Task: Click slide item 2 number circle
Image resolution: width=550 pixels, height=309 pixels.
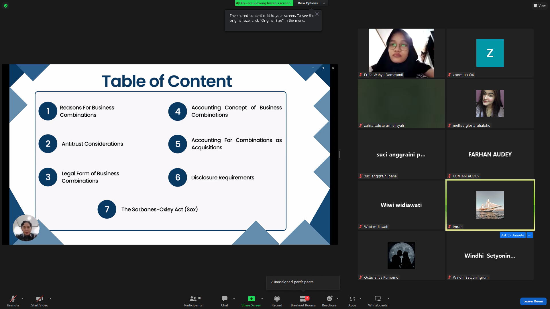Action: point(48,144)
